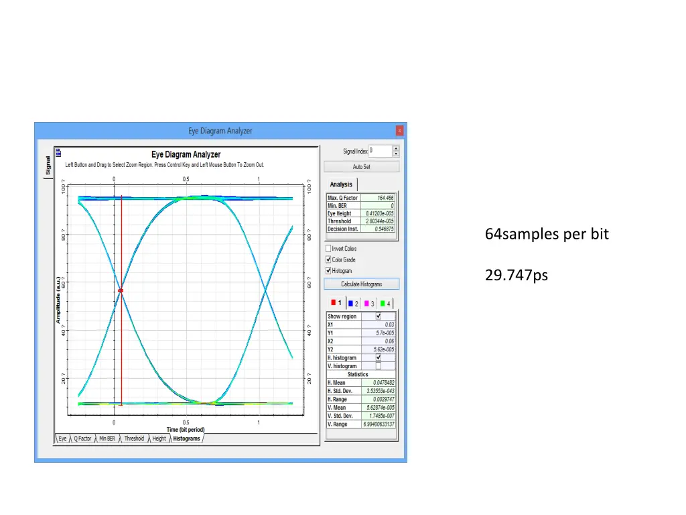This screenshot has height=515, width=686.
Task: Click the Y2 value field 5.62e-005
Action: point(379,349)
